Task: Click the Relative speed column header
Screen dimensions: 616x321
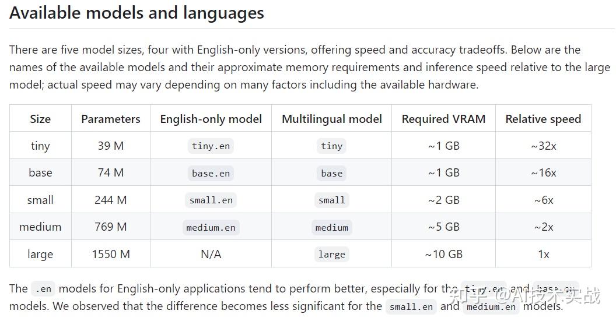Action: (x=543, y=119)
